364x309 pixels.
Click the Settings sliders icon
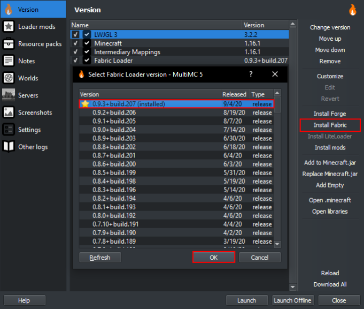pos(9,130)
